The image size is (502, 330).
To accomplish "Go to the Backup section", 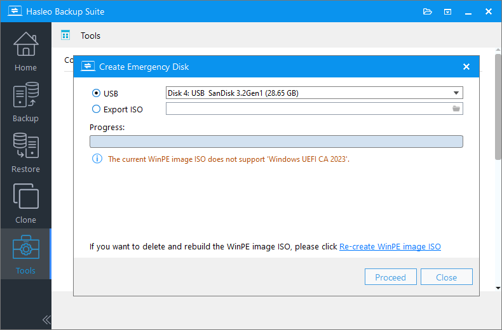I will coord(25,102).
